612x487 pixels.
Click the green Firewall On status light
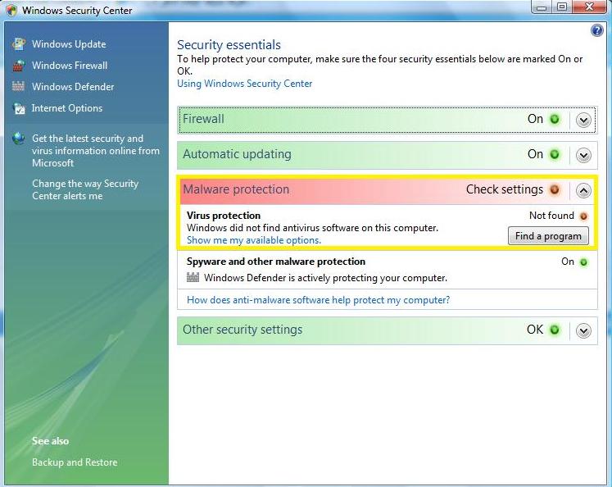coord(555,120)
